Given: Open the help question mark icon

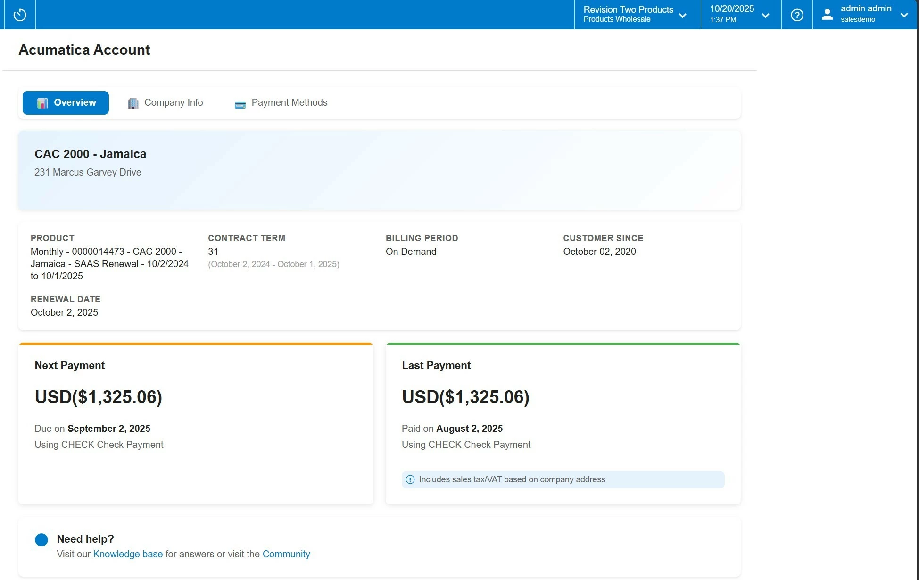Looking at the screenshot, I should [x=797, y=15].
